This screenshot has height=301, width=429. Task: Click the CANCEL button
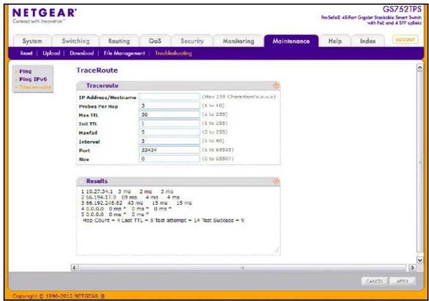pos(374,281)
